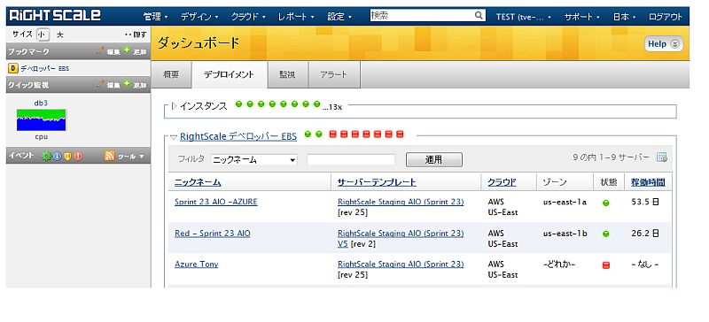Click the red stopped status icon for Azure Tony
The height and width of the screenshot is (322, 709).
tap(606, 265)
